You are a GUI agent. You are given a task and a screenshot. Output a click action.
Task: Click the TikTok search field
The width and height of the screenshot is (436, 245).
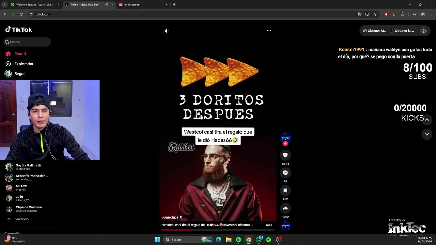tap(27, 42)
